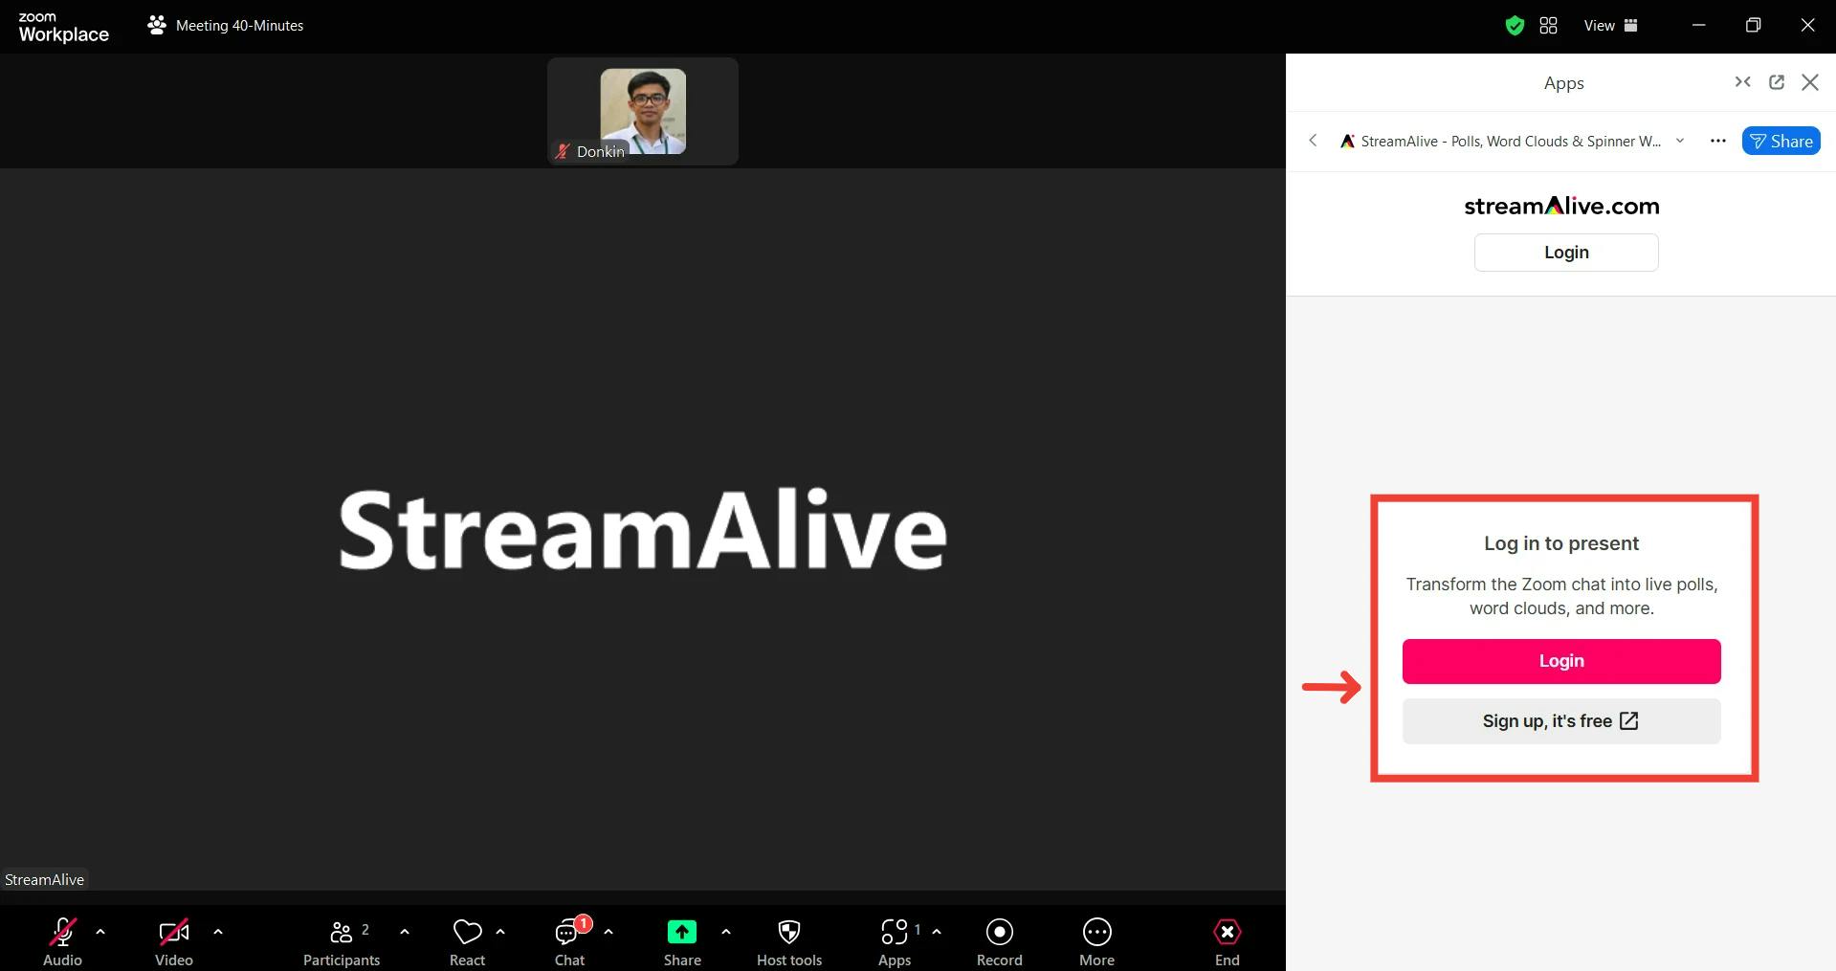
Task: Open the four-squares grid icon in title bar
Action: coord(1548,26)
